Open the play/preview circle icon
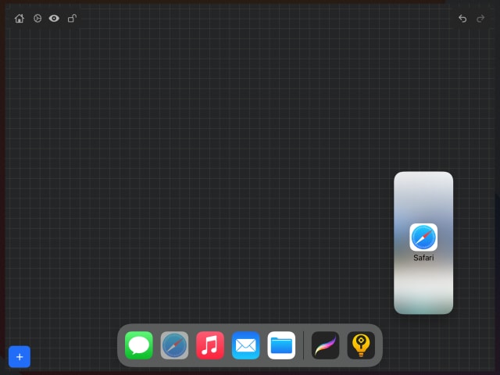Screen dimensions: 500x375 (x=37, y=19)
